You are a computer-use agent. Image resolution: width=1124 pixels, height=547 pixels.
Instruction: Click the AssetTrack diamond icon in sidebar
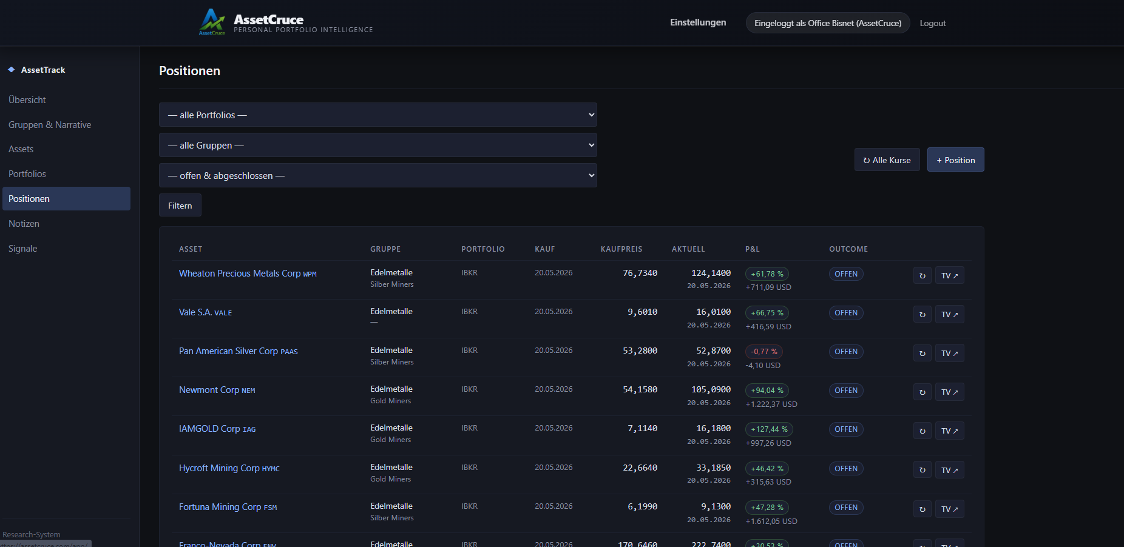(12, 70)
